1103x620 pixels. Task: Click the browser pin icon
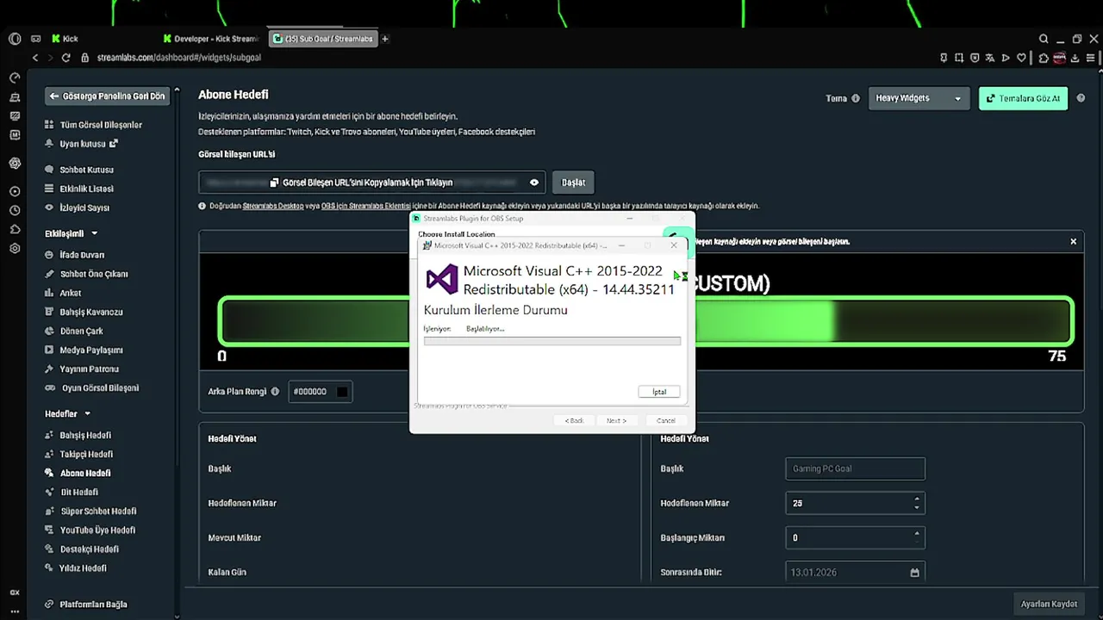click(944, 58)
